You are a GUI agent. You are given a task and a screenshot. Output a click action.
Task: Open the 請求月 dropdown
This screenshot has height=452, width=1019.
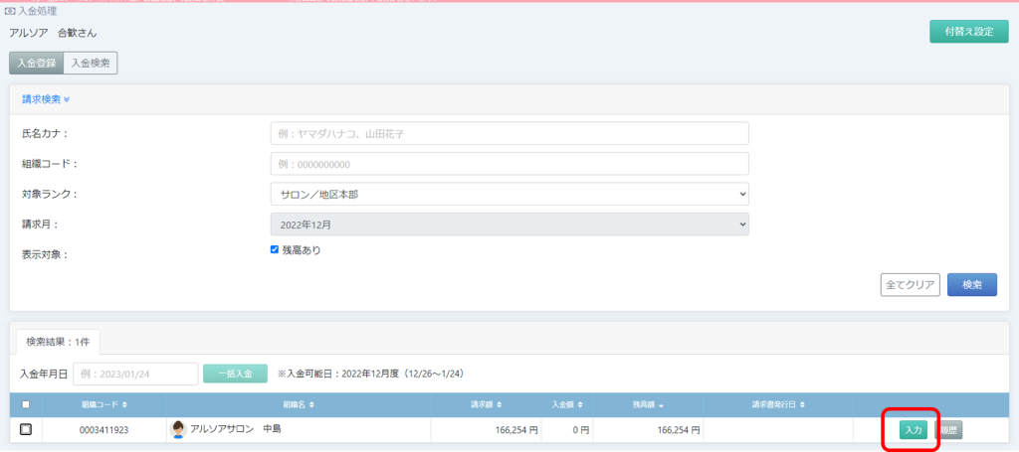(x=509, y=225)
